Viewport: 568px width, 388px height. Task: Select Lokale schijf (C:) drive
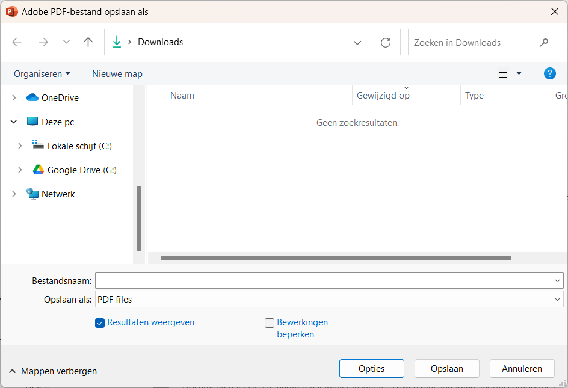(79, 146)
